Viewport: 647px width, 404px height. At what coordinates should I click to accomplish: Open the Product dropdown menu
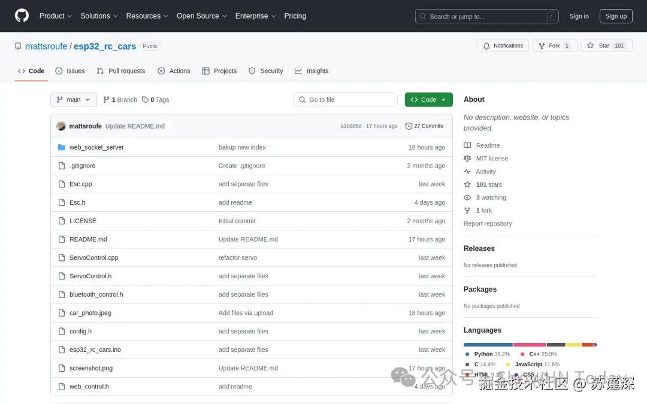pyautogui.click(x=56, y=16)
